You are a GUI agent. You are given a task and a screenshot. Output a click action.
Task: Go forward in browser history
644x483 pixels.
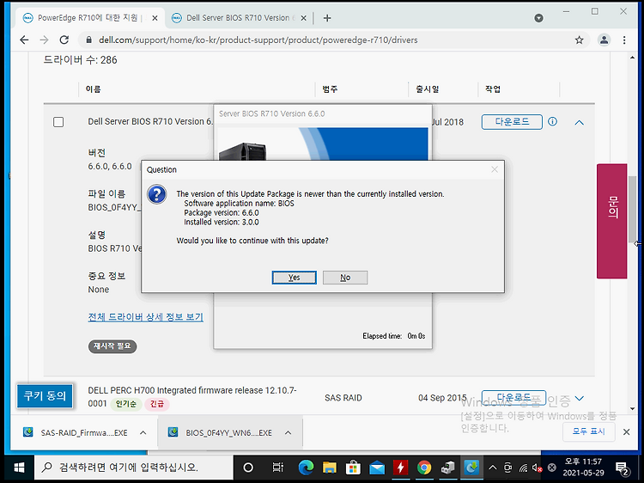(x=44, y=40)
